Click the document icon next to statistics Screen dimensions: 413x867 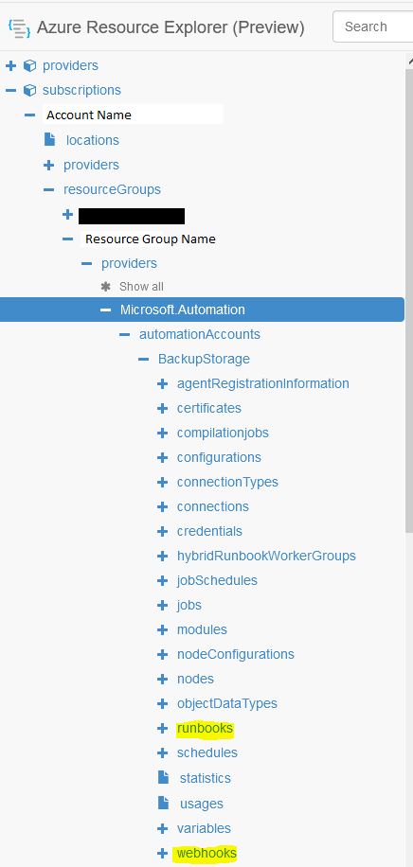(163, 777)
